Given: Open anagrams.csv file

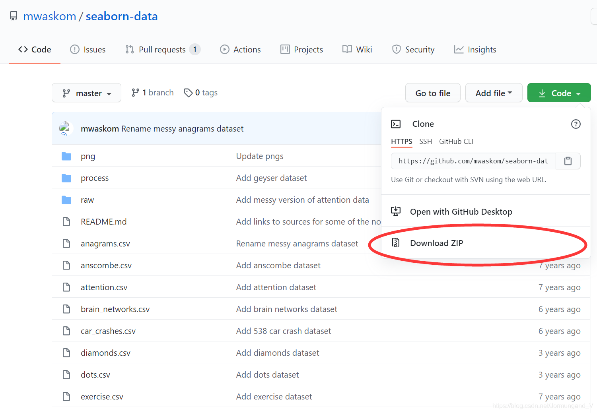Looking at the screenshot, I should tap(105, 244).
